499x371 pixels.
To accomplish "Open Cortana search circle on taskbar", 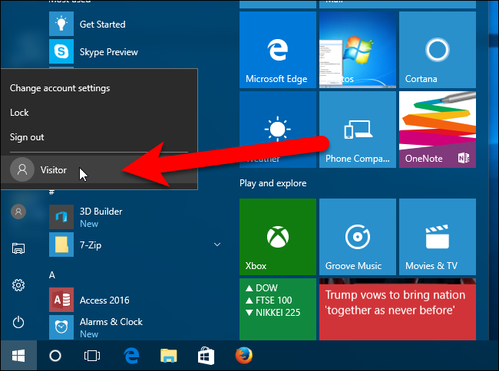I will click(x=55, y=356).
